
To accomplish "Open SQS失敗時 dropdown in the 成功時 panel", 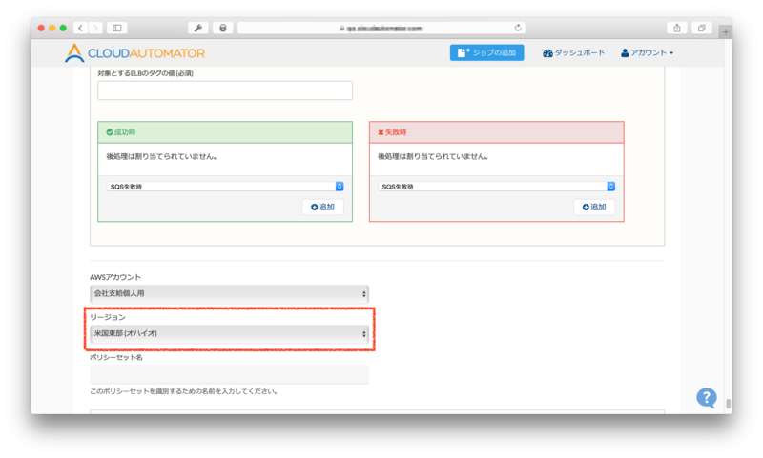I will click(225, 187).
